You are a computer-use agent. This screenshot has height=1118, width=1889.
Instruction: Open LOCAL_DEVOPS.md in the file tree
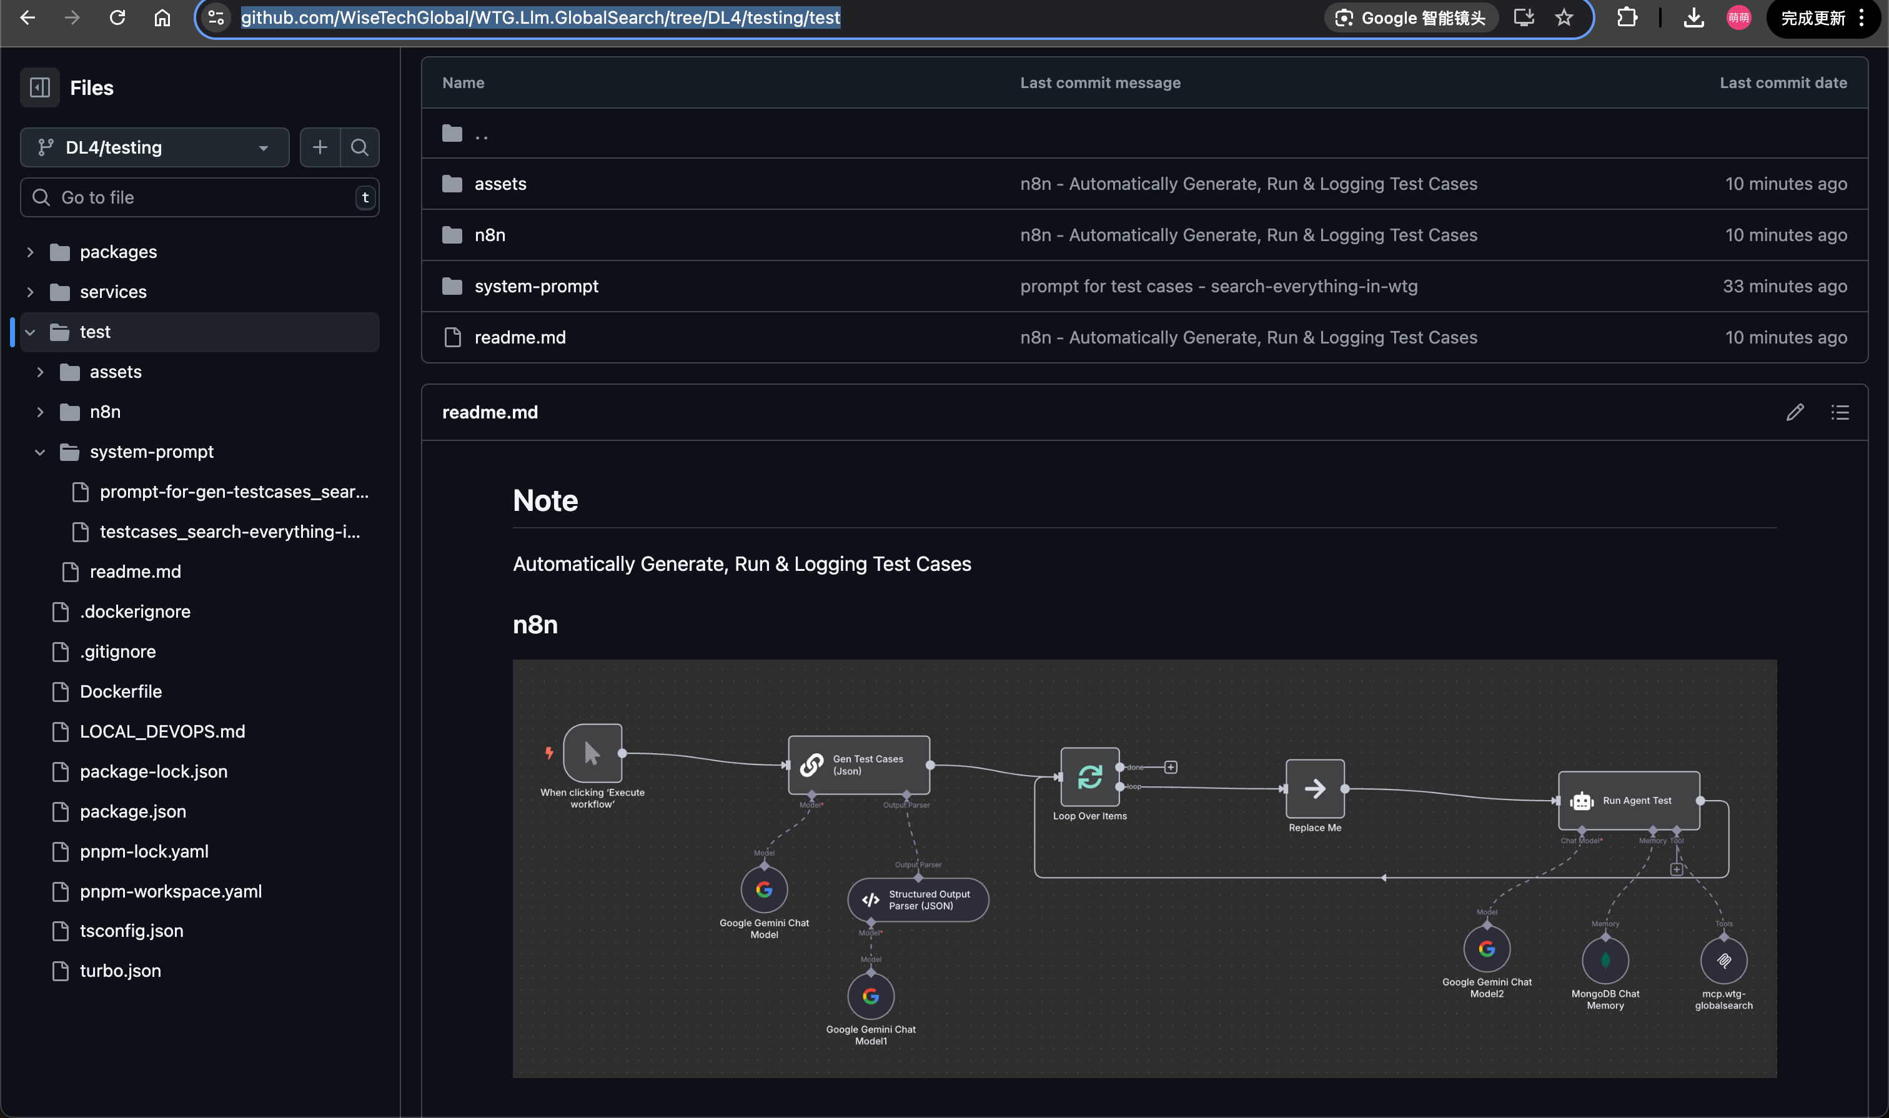pyautogui.click(x=162, y=731)
